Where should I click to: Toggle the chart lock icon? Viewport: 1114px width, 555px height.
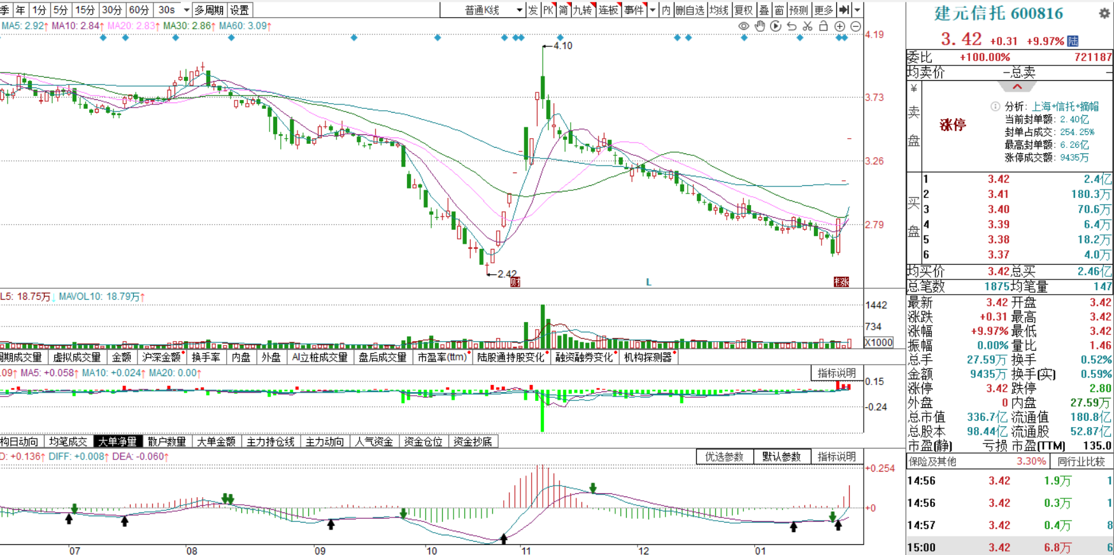click(824, 26)
